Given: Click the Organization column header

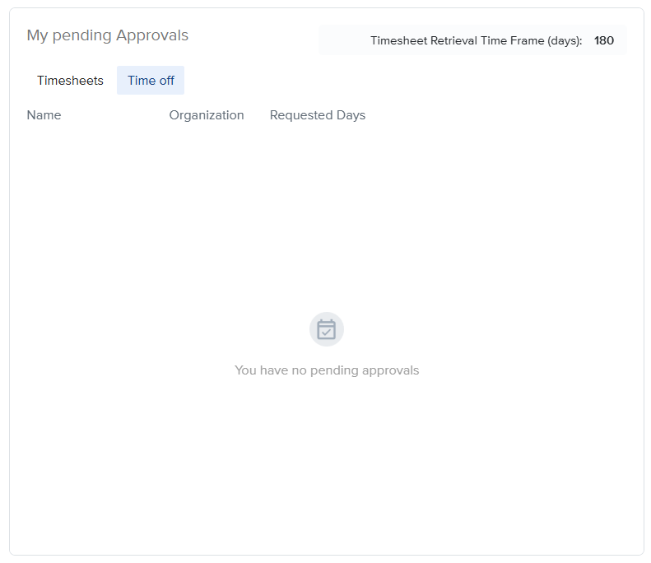Looking at the screenshot, I should (207, 115).
